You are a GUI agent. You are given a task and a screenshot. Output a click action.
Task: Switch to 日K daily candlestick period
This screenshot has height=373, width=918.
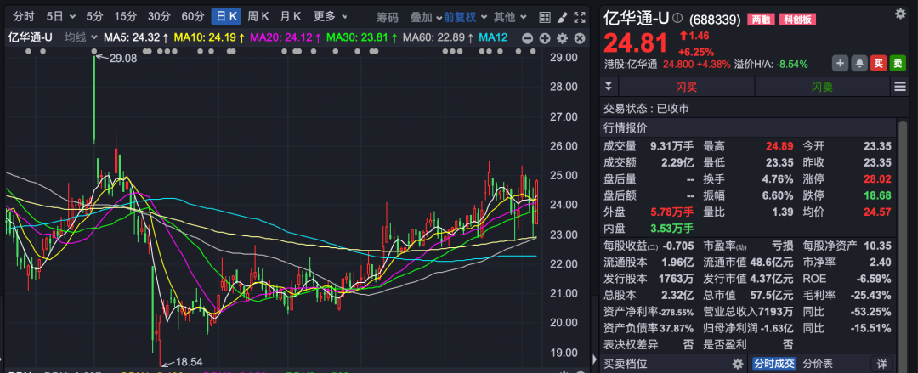[x=226, y=17]
